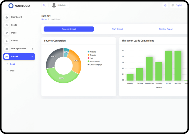Switch to the Pipeline Report tab
189x134 pixels.
click(x=166, y=29)
